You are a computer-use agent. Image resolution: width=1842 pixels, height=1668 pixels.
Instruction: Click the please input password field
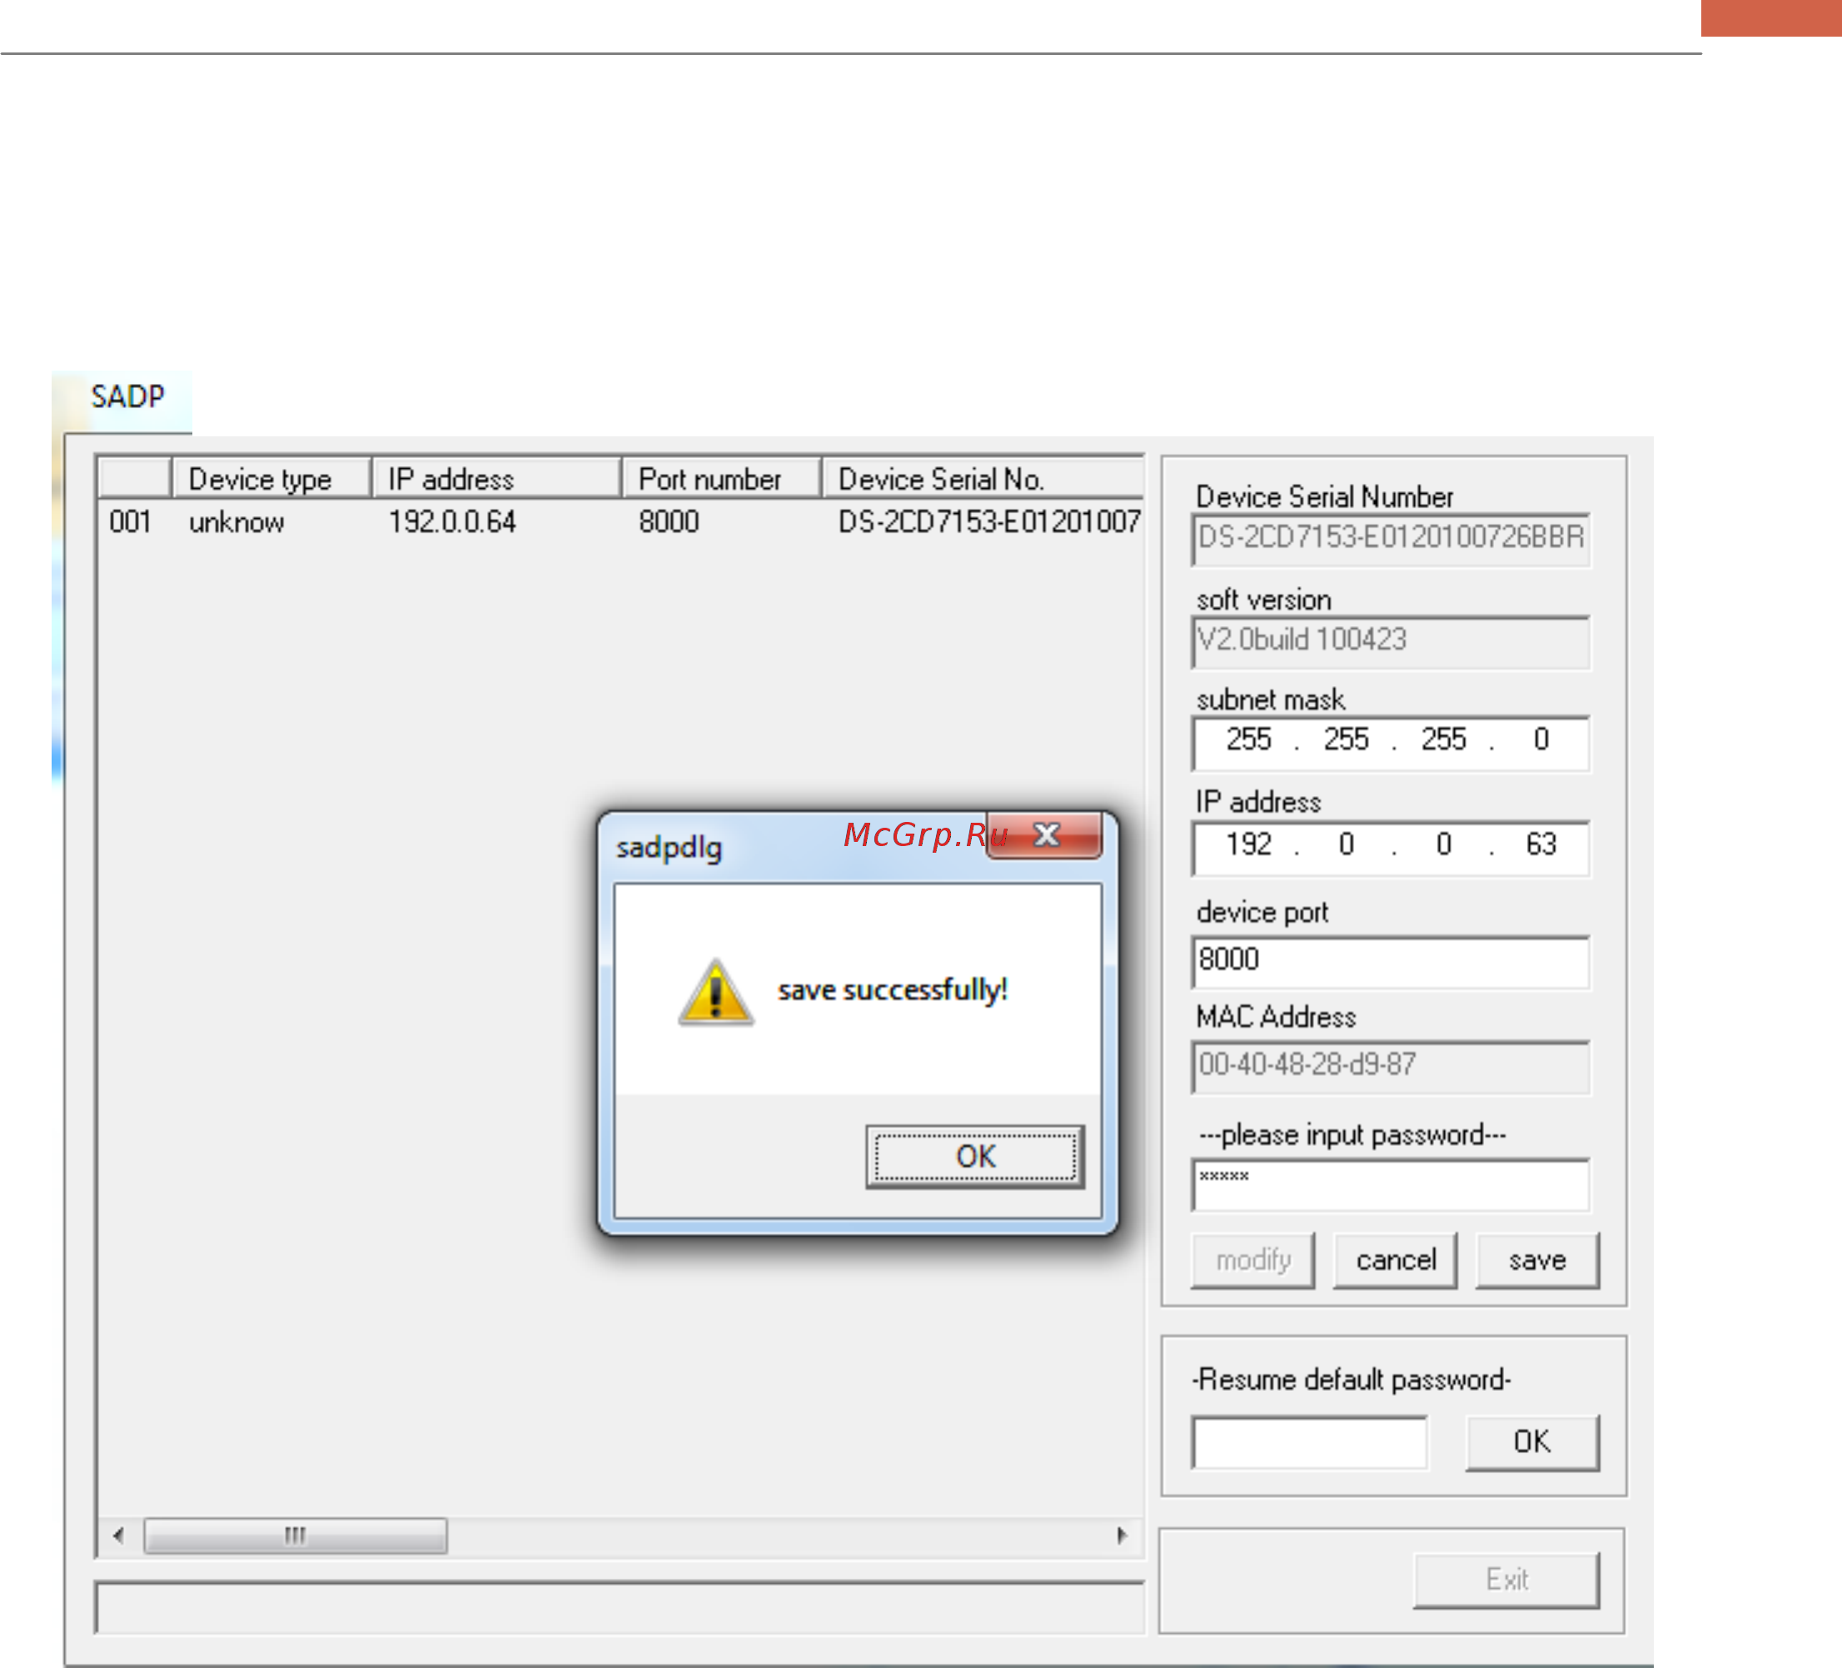pyautogui.click(x=1390, y=1185)
